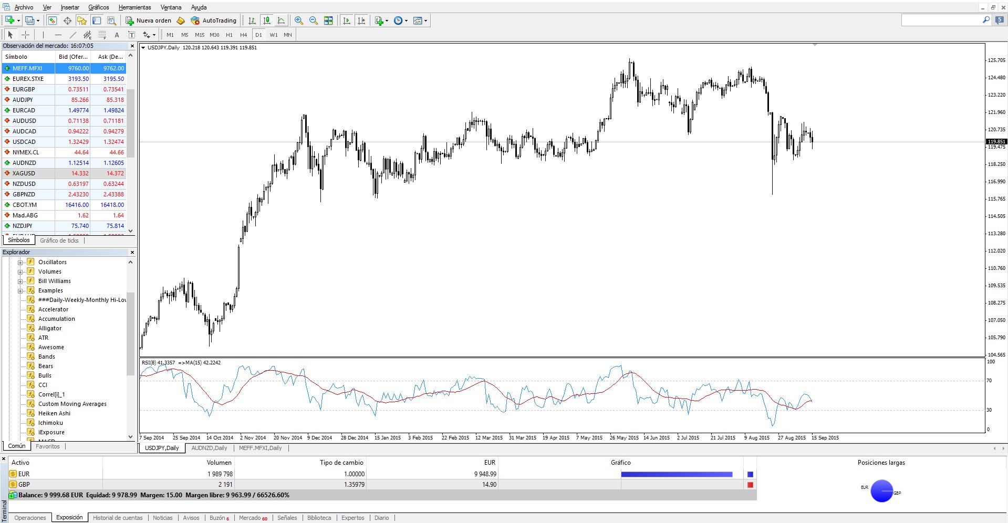Viewport: 1008px width, 523px height.
Task: Open the Templates icon
Action: (418, 20)
